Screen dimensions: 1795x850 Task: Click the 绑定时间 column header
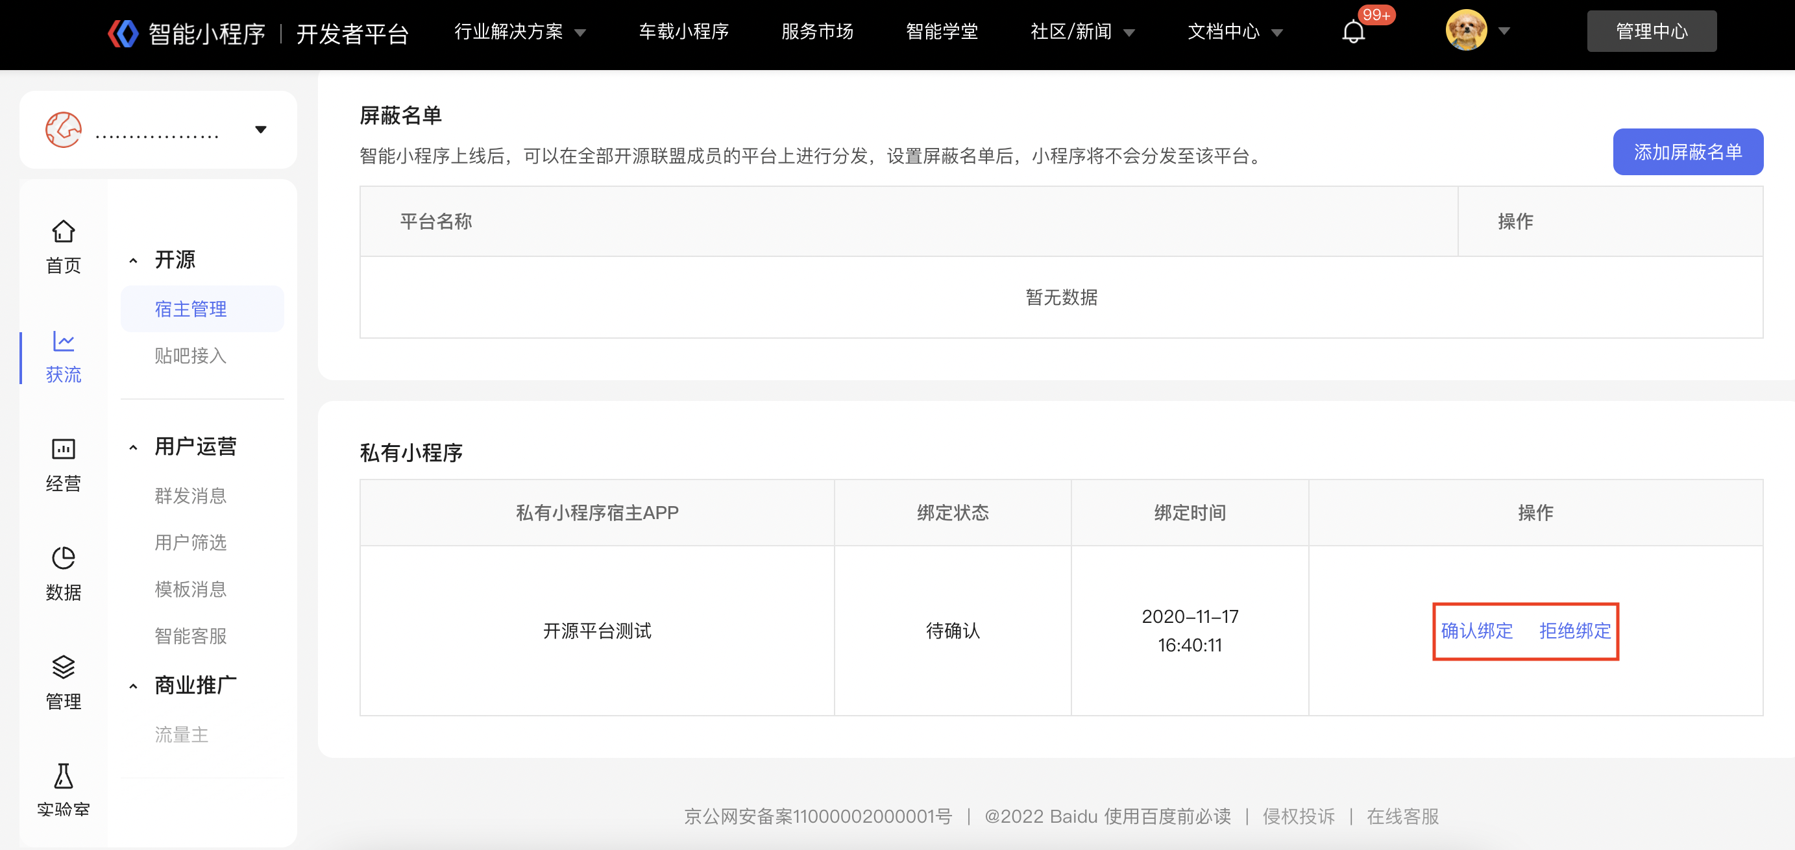pos(1190,513)
